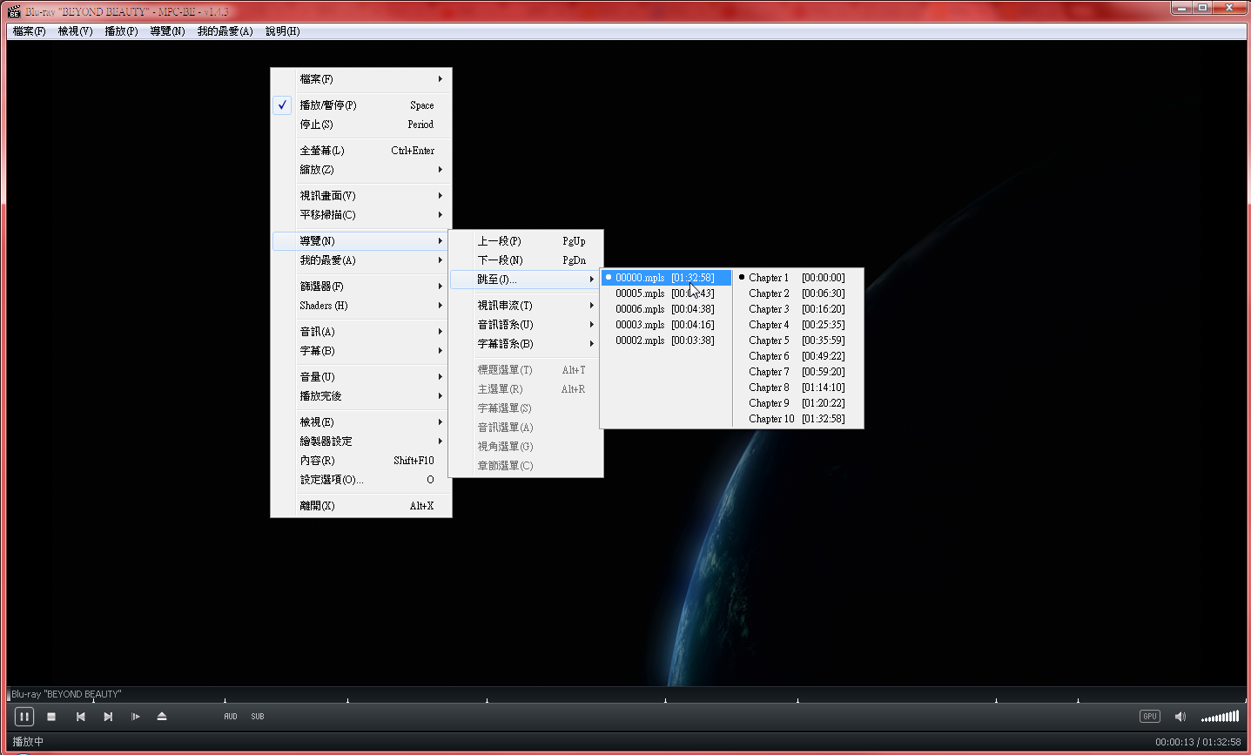Click the 00:00:13 / 01:32:58 time display
The image size is (1251, 755).
click(x=1198, y=742)
